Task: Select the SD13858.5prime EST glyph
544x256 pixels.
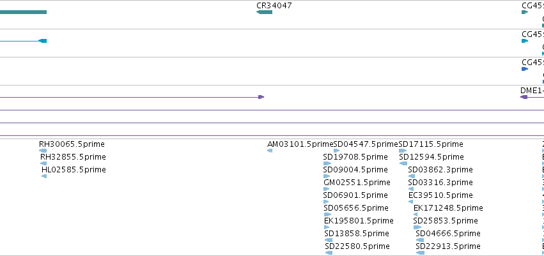Action: (328, 240)
